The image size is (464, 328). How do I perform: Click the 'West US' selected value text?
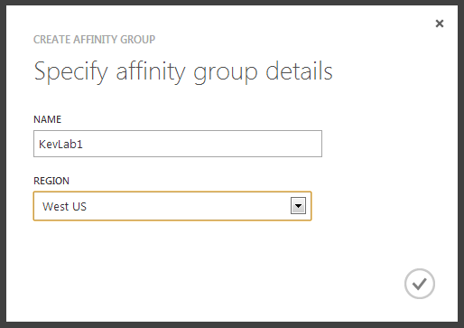(x=64, y=207)
